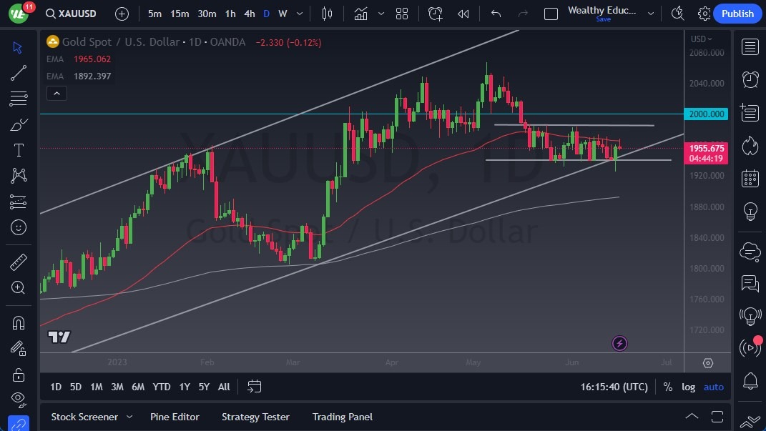Expand the favorite indicators dropdown arrow
Image resolution: width=766 pixels, height=431 pixels.
click(381, 14)
